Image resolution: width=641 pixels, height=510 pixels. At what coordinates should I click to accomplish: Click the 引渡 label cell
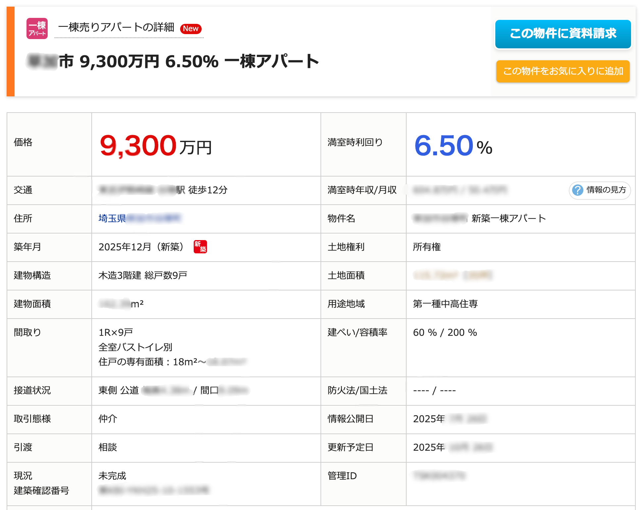pos(49,448)
